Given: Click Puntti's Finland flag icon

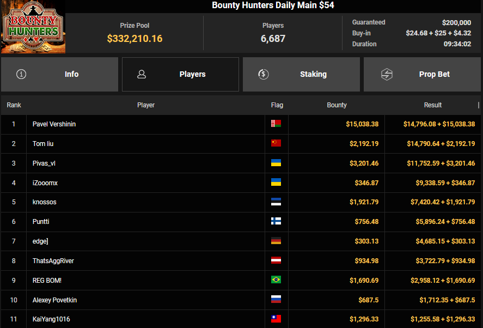Looking at the screenshot, I should (276, 222).
